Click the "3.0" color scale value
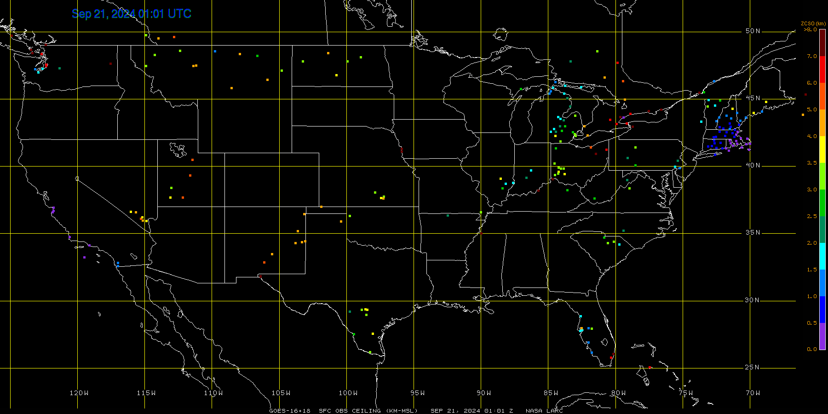The width and height of the screenshot is (828, 414). tap(811, 190)
